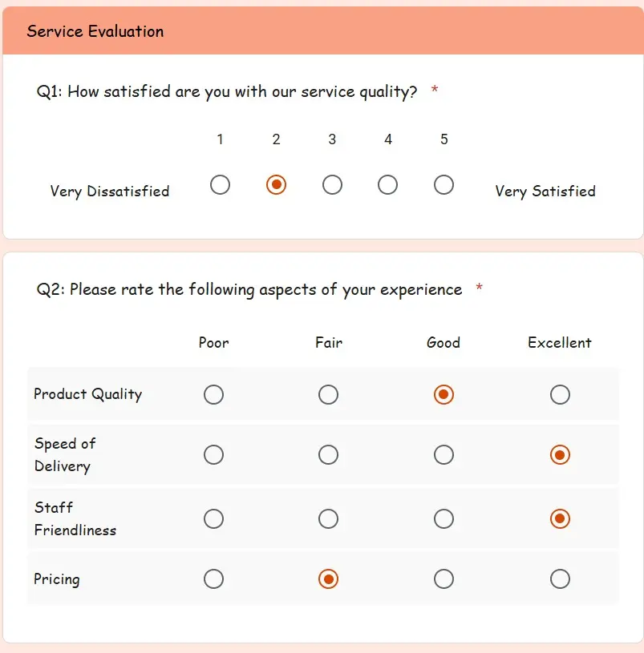644x653 pixels.
Task: Select rating 4 for service quality
Action: (x=387, y=184)
